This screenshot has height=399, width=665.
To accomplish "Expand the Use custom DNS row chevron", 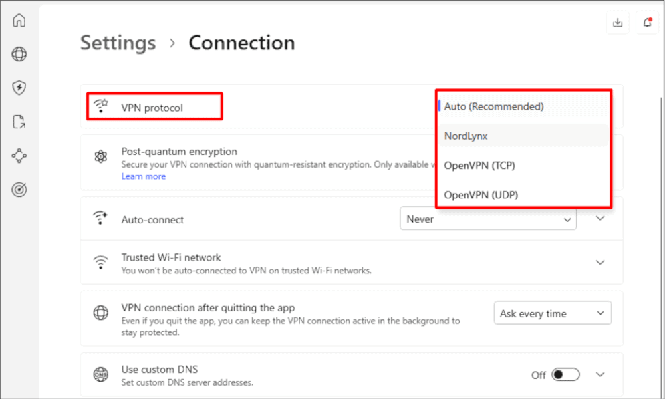I will pos(600,374).
